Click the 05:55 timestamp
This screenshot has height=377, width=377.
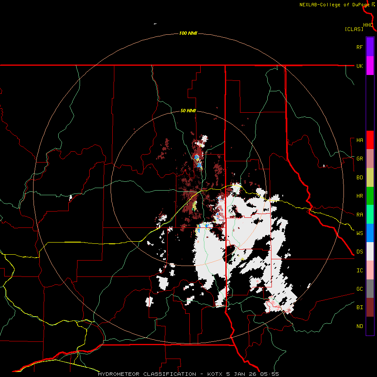269,374
